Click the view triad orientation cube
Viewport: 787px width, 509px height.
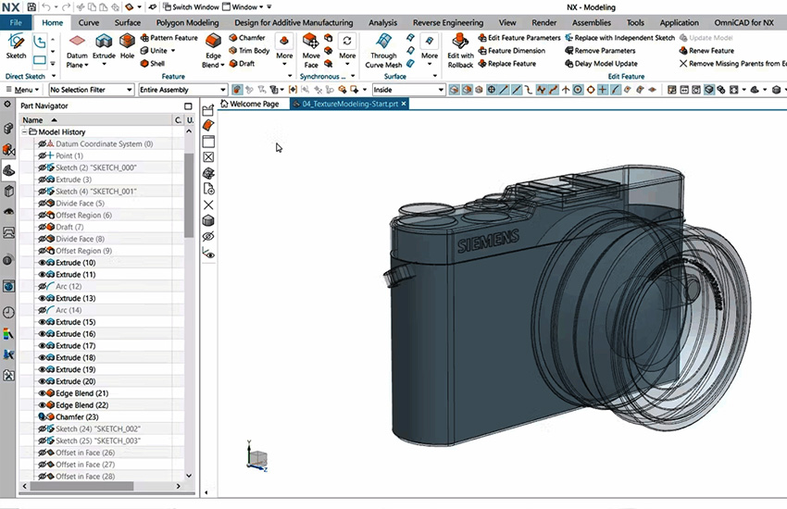[x=258, y=458]
